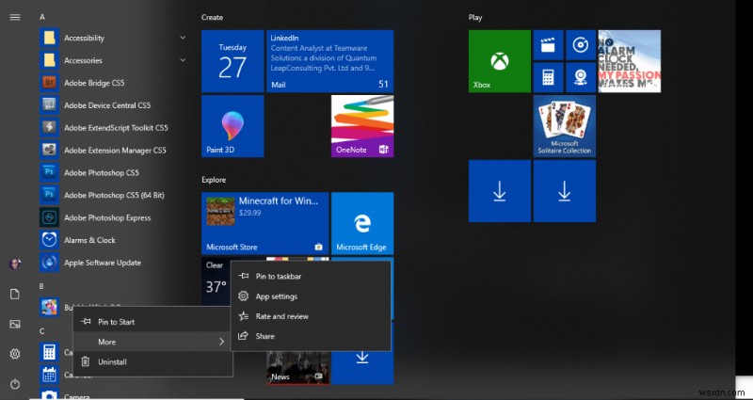Open Minecraft Microsoft Store tile
Screen dimensions: 753x400
[x=265, y=223]
